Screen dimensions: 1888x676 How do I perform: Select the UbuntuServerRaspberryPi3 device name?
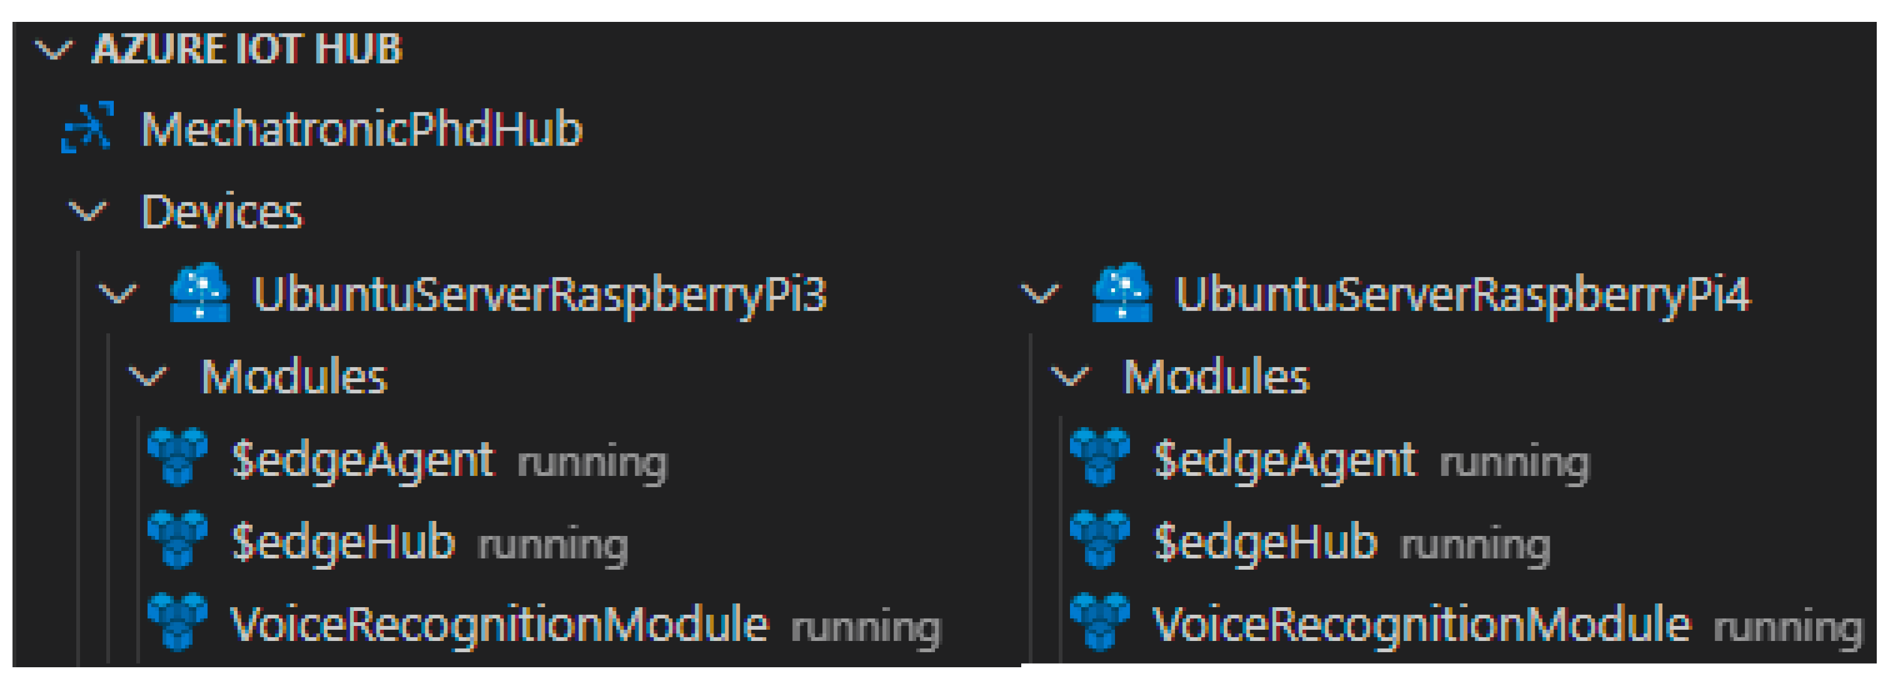coord(540,294)
